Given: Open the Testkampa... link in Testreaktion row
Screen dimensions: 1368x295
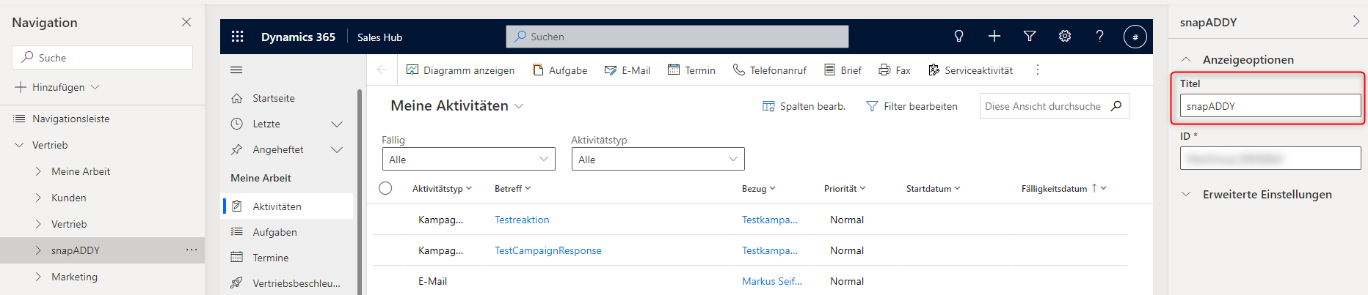Looking at the screenshot, I should pyautogui.click(x=770, y=220).
